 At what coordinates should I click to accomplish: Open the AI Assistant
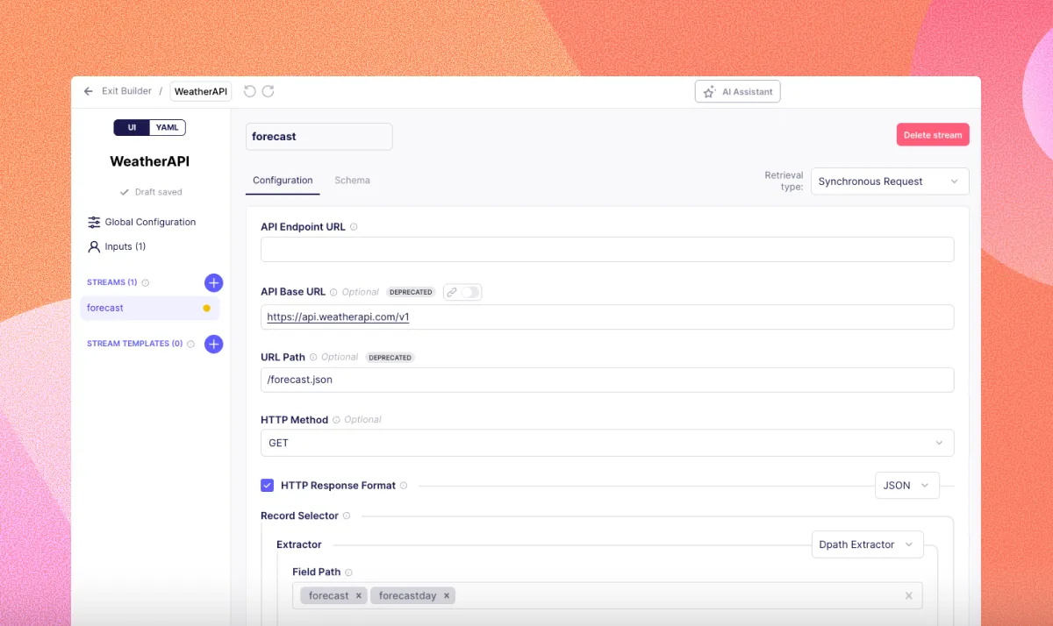point(737,92)
